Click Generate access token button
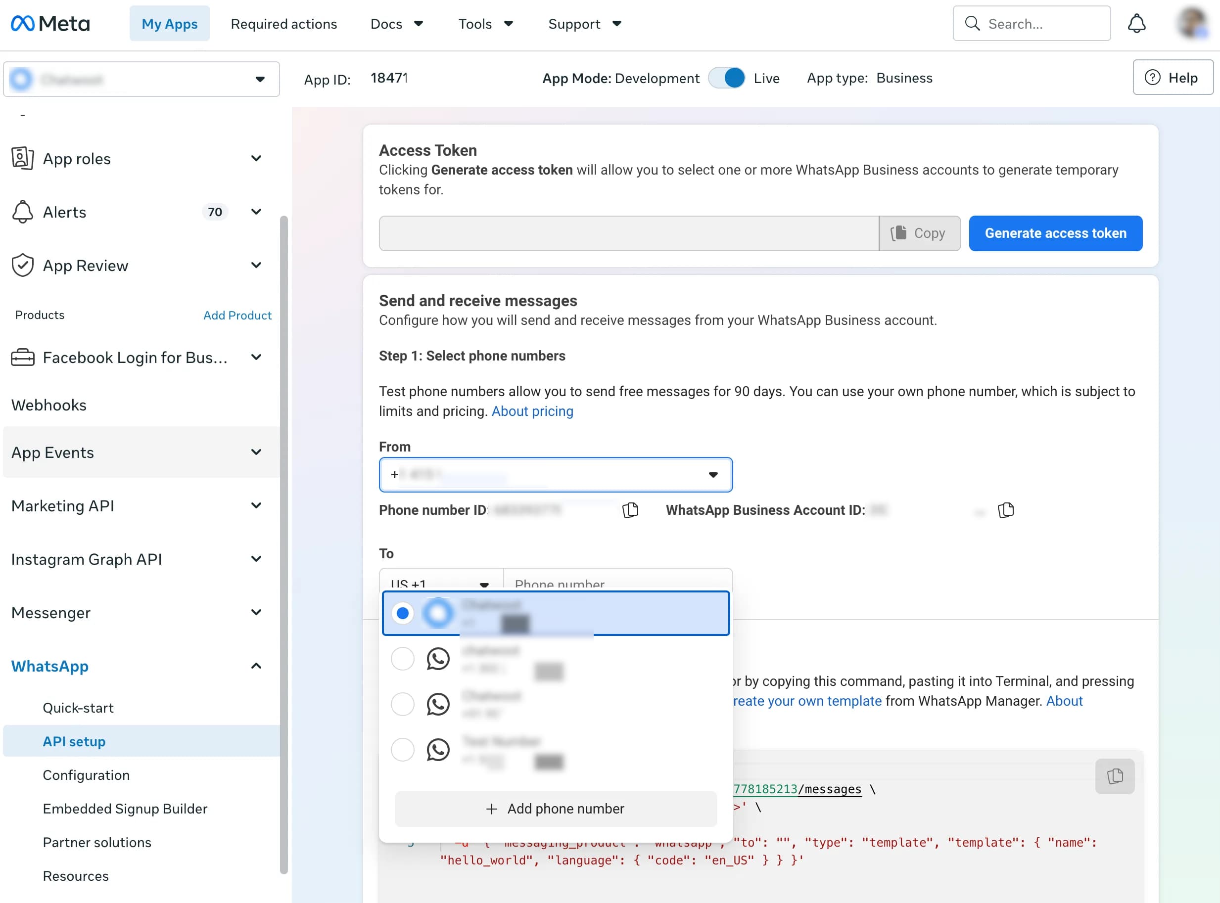The height and width of the screenshot is (903, 1220). pos(1055,233)
